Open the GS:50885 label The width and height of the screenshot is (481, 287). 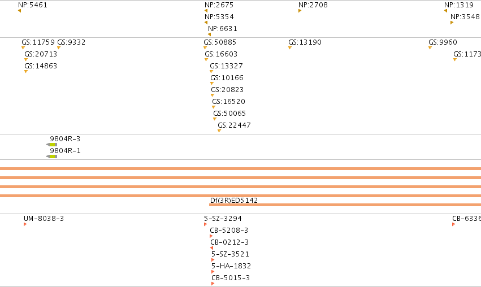click(x=220, y=42)
